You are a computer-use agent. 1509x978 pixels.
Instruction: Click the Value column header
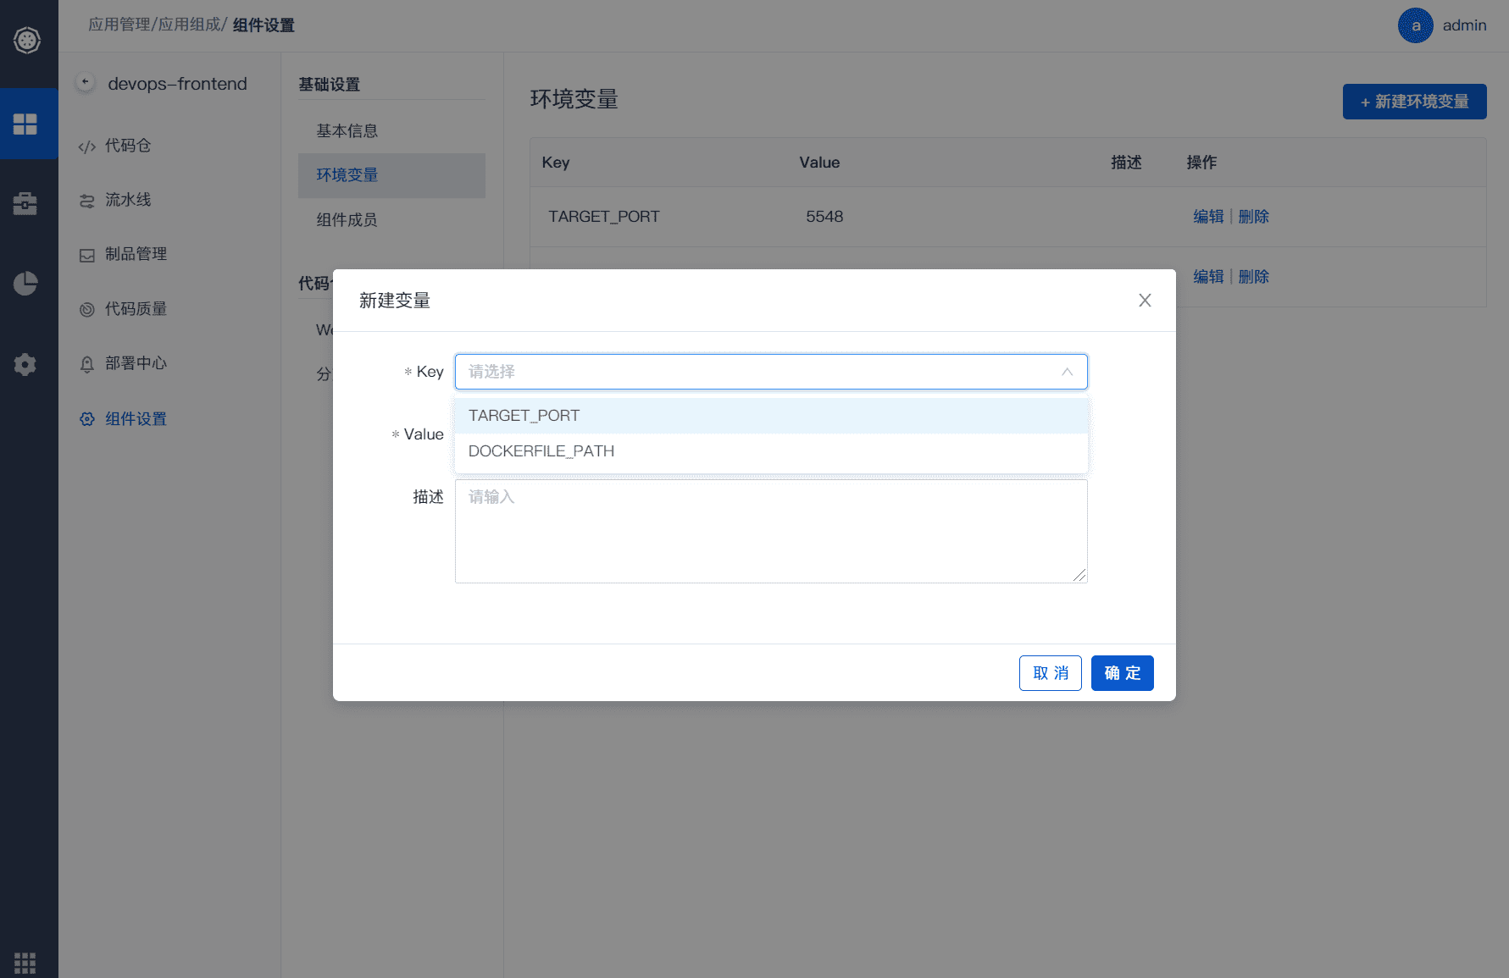tap(819, 163)
